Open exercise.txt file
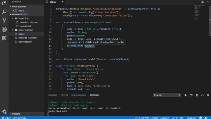211x119 pixels. tap(25, 26)
